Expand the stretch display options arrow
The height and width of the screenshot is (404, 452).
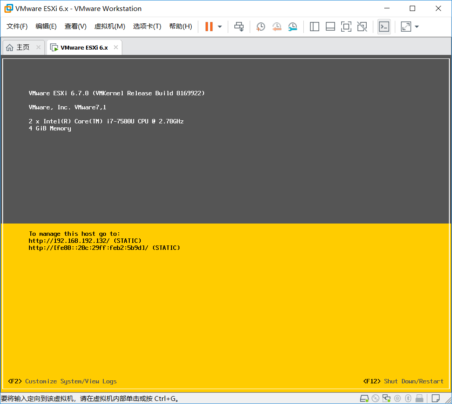(417, 27)
